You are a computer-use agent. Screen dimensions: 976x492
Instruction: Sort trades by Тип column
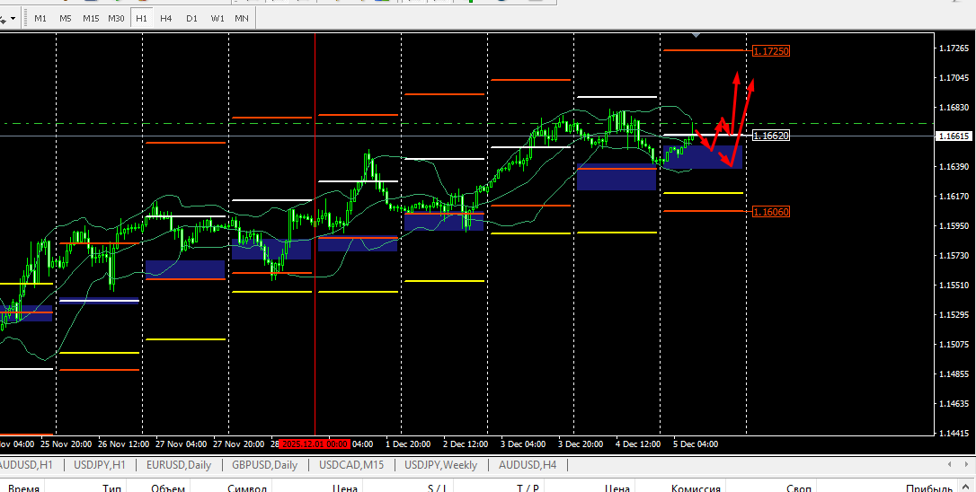point(111,488)
